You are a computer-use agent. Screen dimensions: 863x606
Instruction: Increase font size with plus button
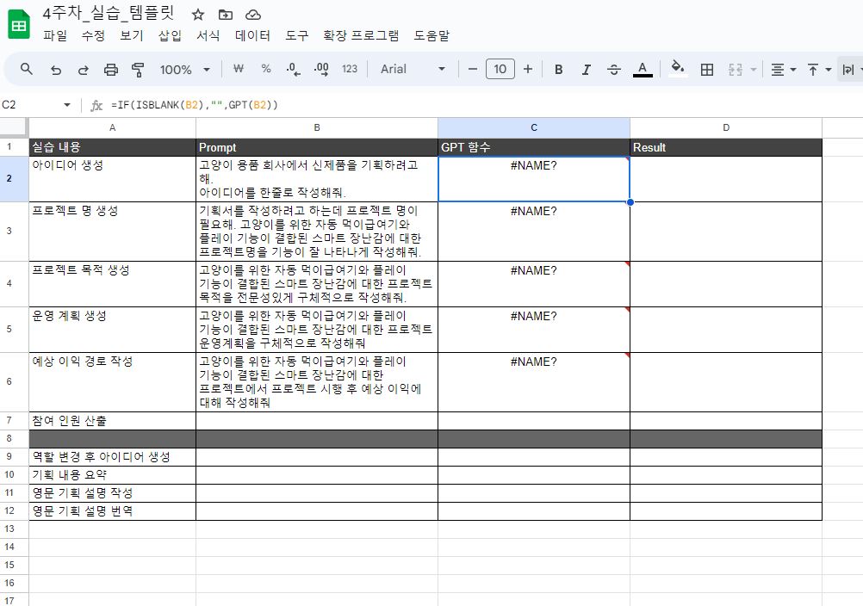[528, 69]
